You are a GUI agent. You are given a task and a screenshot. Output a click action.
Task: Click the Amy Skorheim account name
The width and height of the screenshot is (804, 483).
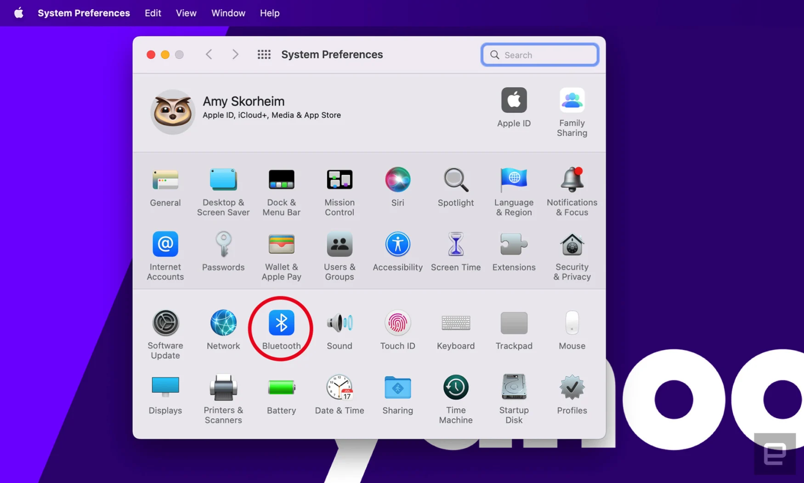click(x=243, y=101)
